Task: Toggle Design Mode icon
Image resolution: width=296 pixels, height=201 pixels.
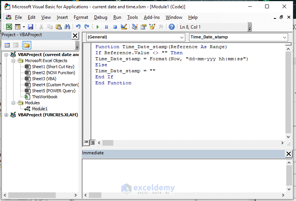Action: click(124, 27)
